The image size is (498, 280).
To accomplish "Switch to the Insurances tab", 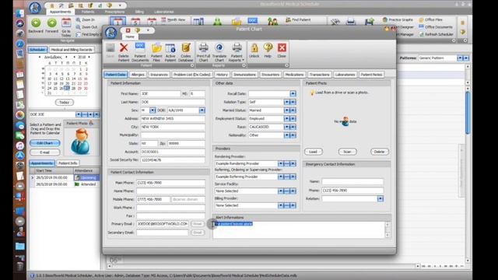I will (x=159, y=75).
